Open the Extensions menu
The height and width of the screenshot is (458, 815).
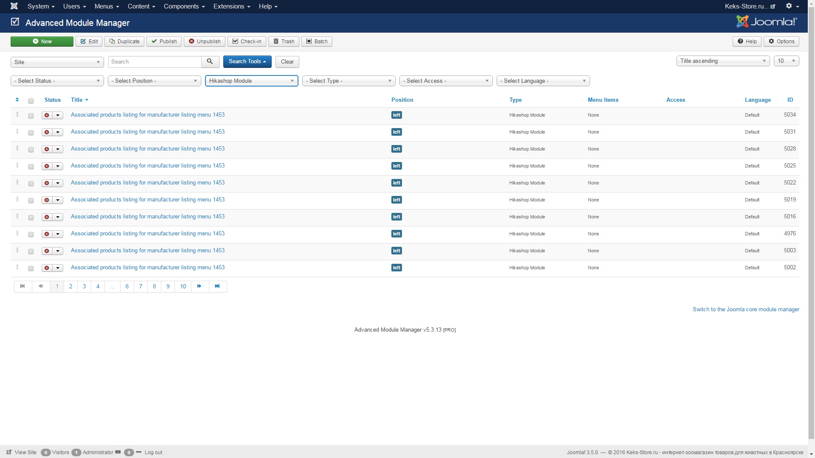231,6
